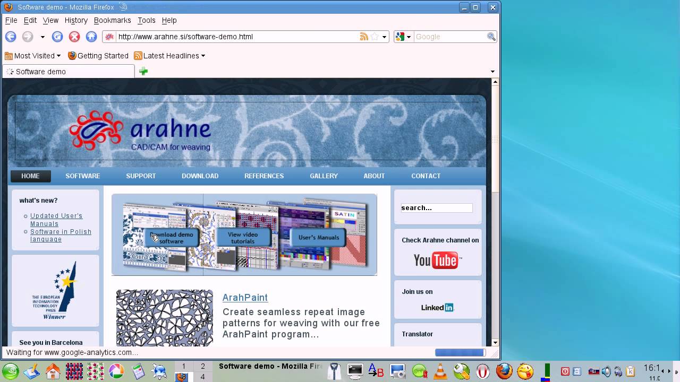Open the Tools menu
This screenshot has height=382, width=680.
tap(146, 20)
